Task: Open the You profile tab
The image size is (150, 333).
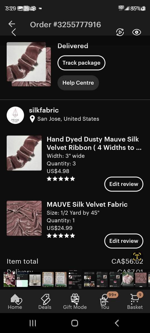Action: 105,301
